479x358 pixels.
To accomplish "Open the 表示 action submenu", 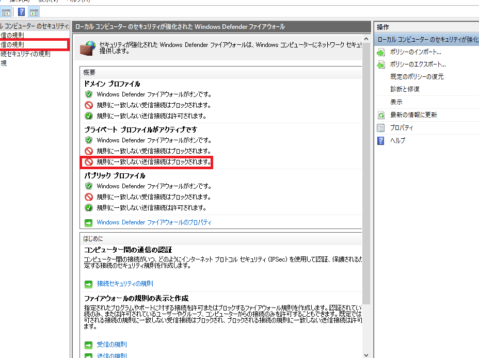I will click(x=396, y=102).
